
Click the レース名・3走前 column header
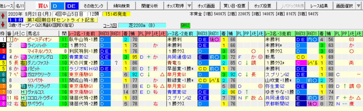279,34
